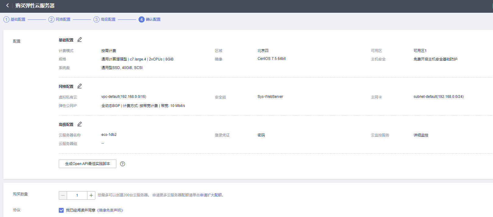Viewport: 493px width, 217px height.
Task: Jump to step 2 网络配置
Action: (x=59, y=19)
